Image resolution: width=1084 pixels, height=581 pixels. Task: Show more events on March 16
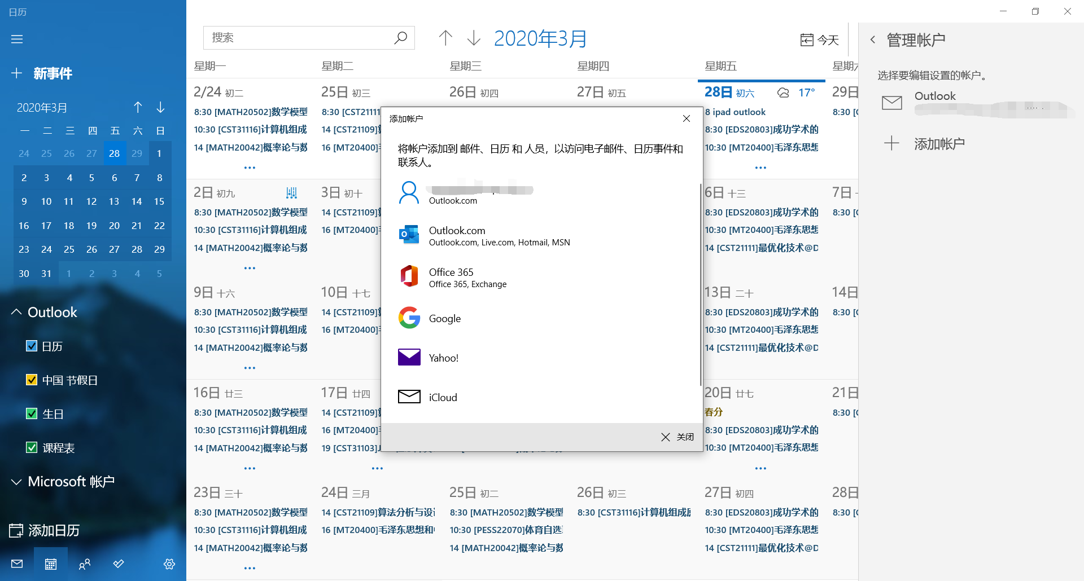[250, 468]
